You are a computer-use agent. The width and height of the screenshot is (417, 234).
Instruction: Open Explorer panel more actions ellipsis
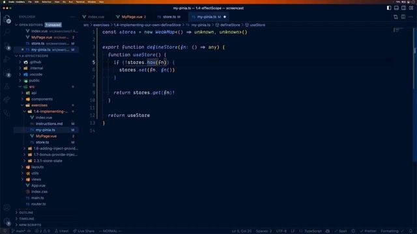point(72,17)
